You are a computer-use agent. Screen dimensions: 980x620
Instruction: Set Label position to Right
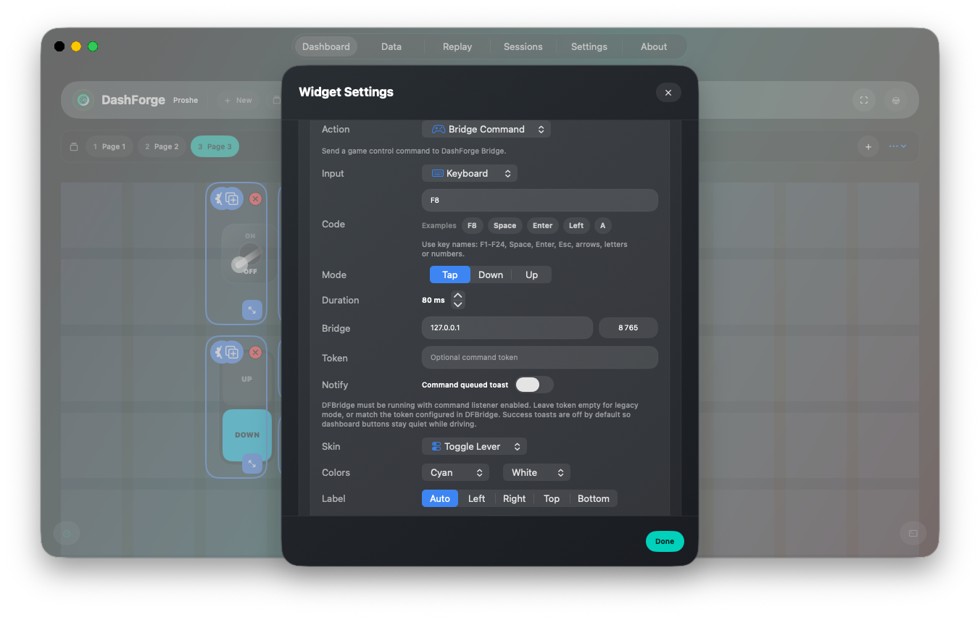[514, 498]
